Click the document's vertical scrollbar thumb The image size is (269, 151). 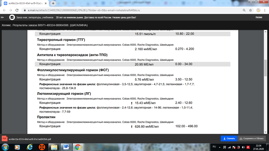tap(266, 68)
